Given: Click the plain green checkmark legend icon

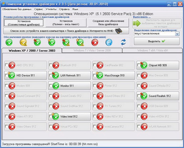Looking at the screenshot, I should pyautogui.click(x=9, y=42).
